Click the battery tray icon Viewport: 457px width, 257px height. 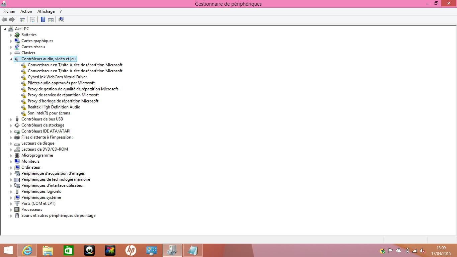(x=407, y=251)
